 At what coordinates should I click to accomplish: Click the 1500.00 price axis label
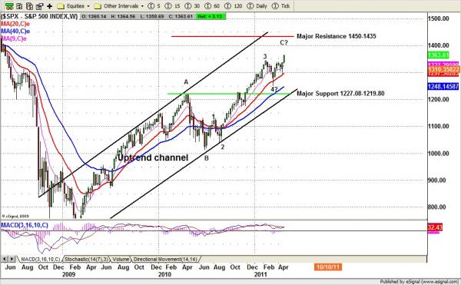click(439, 18)
